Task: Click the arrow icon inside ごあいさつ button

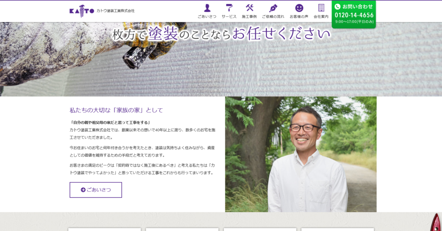Action: coord(83,190)
